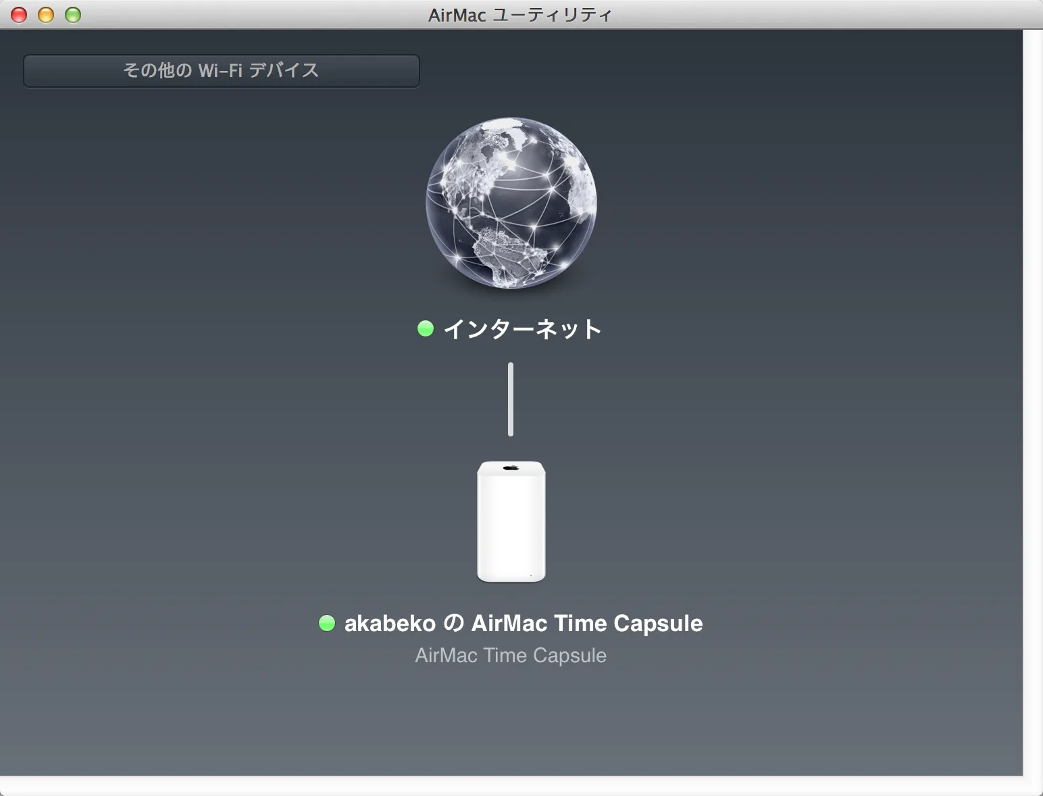
Task: Click the AirMac ユーティリティ title bar
Action: pyautogui.click(x=520, y=14)
